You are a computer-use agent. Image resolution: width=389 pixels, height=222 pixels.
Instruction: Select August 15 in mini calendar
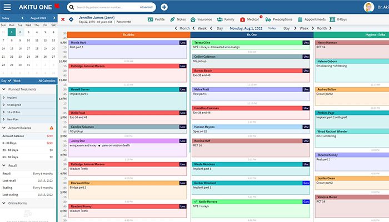[12, 49]
